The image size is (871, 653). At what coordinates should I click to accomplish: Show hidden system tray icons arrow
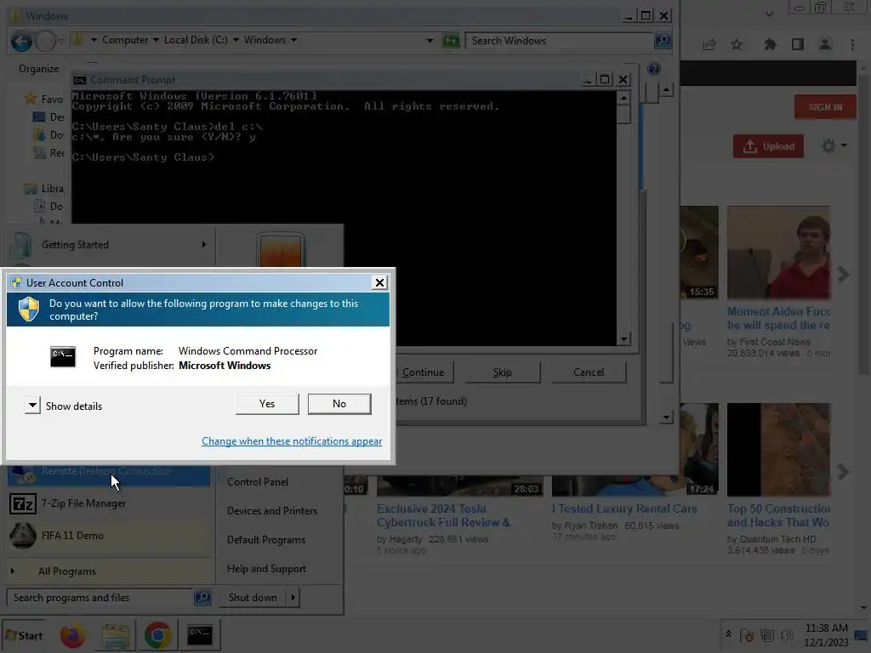coord(728,634)
